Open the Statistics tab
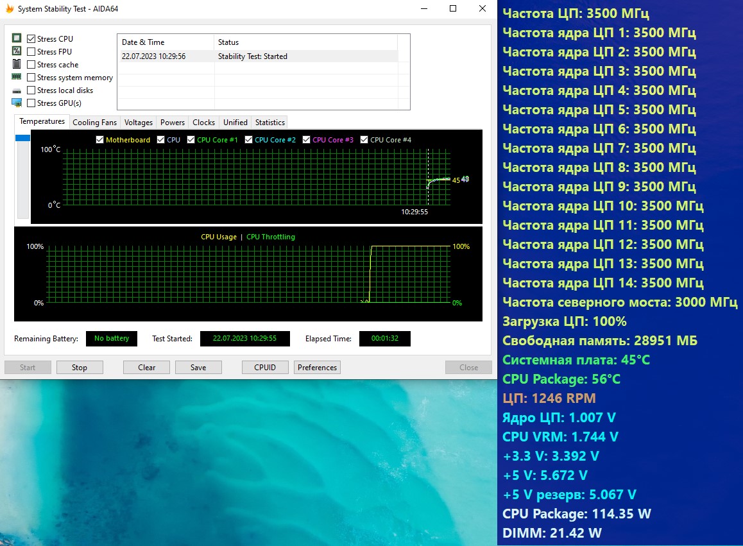Screen dimensions: 743x546 click(x=270, y=123)
